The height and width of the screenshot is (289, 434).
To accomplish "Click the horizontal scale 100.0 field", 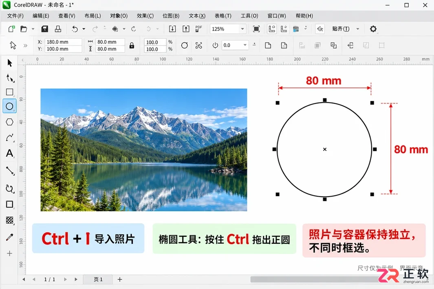I will click(155, 42).
